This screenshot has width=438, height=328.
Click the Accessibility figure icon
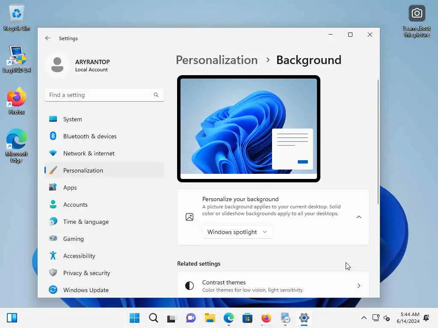[x=53, y=255]
